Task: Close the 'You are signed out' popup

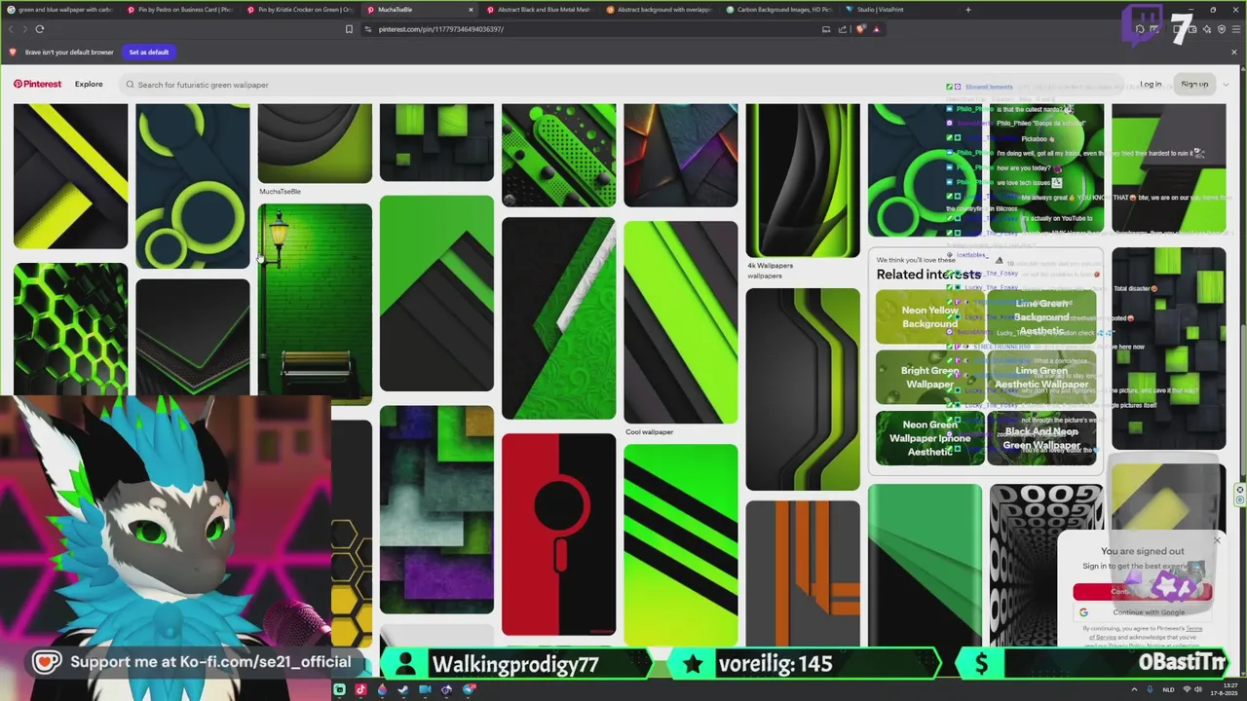Action: 1217,540
